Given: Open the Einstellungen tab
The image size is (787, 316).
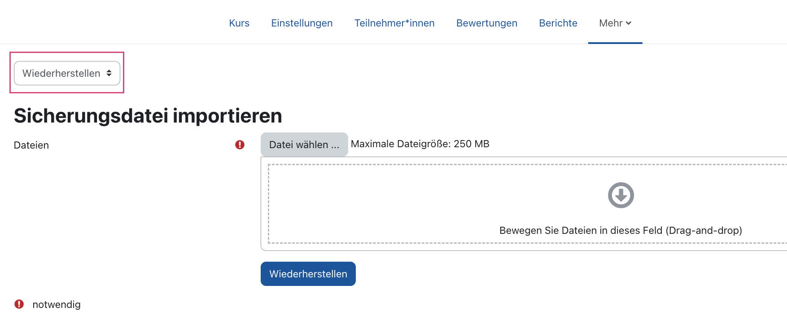Looking at the screenshot, I should pos(302,23).
